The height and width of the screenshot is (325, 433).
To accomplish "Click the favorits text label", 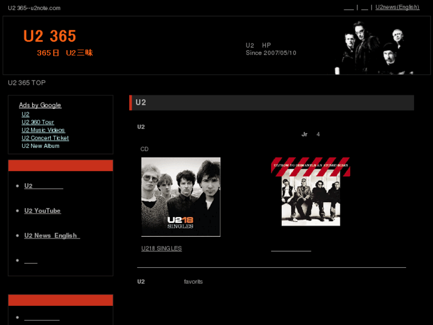I will (x=194, y=281).
